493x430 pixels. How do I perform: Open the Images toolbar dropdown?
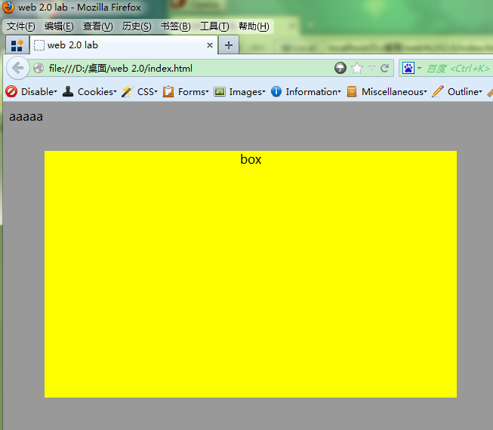pyautogui.click(x=239, y=92)
